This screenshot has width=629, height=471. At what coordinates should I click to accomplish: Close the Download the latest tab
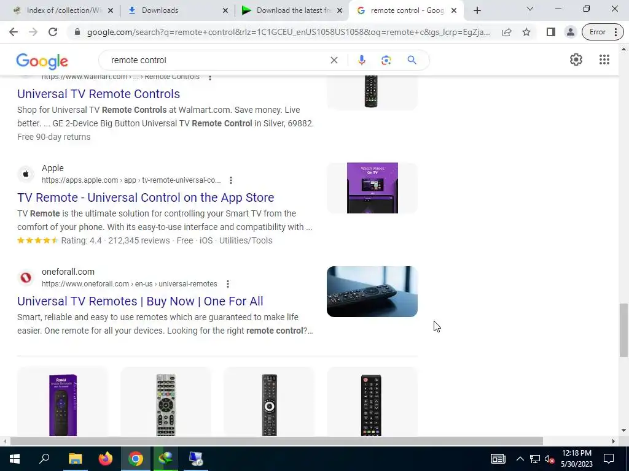pos(340,10)
